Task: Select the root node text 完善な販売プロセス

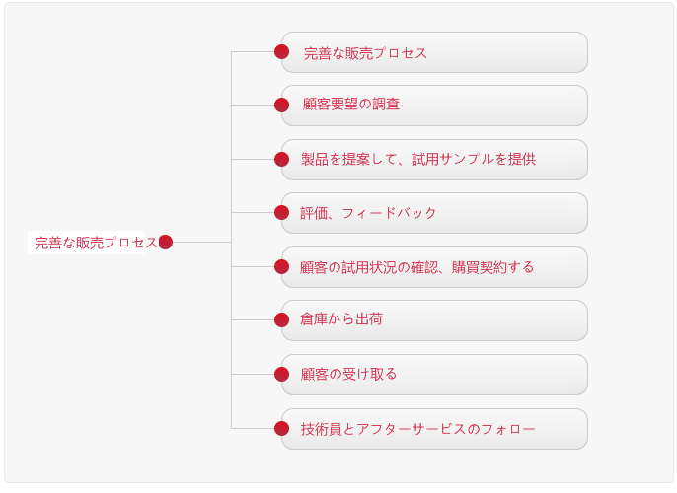Action: pos(96,243)
